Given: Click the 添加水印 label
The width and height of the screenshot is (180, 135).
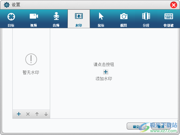Looking at the screenshot, I should pos(104,79).
